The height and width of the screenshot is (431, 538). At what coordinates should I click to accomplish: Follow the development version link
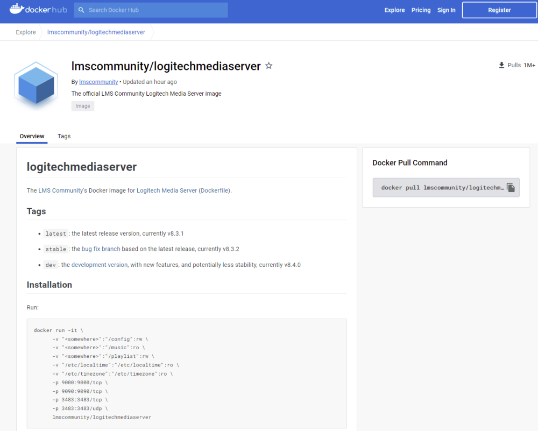pyautogui.click(x=100, y=265)
